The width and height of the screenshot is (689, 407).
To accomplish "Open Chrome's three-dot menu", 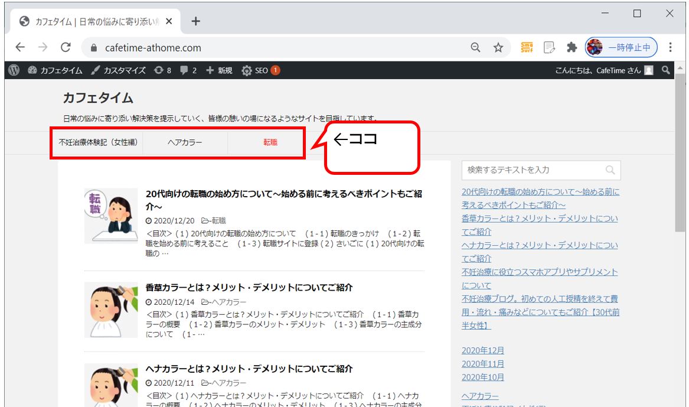I will pos(671,48).
